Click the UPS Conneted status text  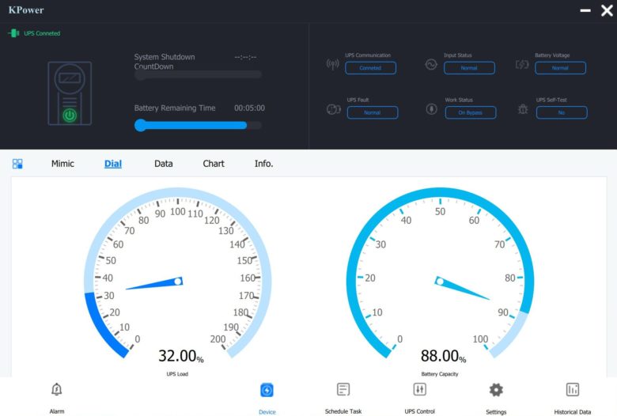click(42, 33)
